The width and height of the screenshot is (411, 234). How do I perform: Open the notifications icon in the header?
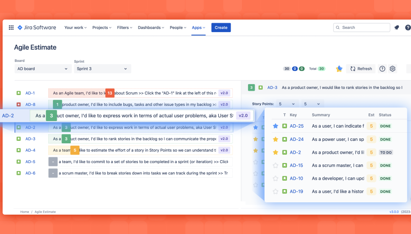click(396, 27)
